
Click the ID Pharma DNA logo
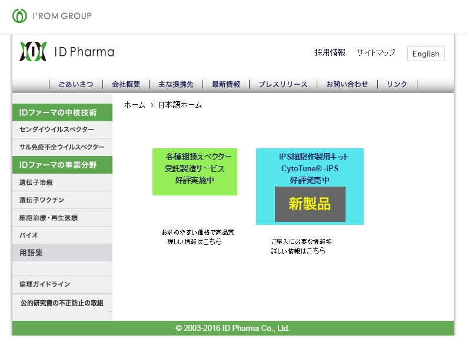click(33, 52)
